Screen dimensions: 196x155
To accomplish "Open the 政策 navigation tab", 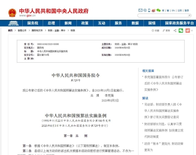I will [85, 23].
